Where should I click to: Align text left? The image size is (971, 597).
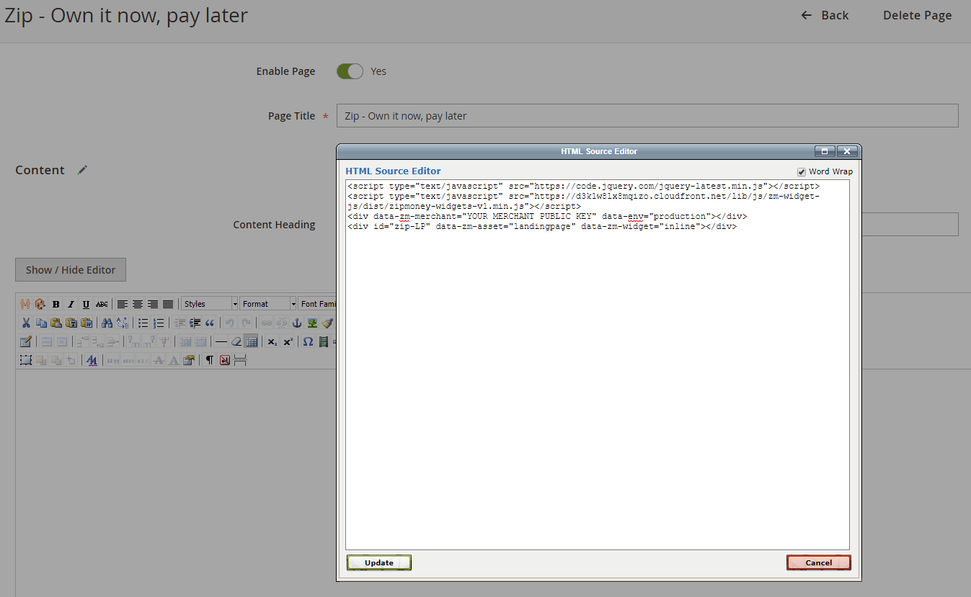[123, 304]
